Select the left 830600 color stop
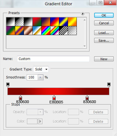The image size is (117, 136). [x=20, y=98]
